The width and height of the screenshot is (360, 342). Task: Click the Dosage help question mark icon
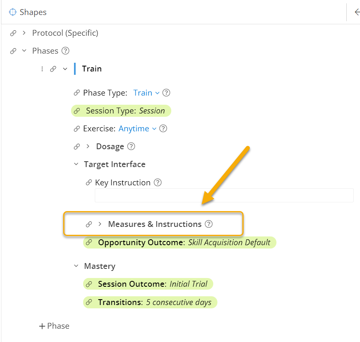[x=131, y=147]
